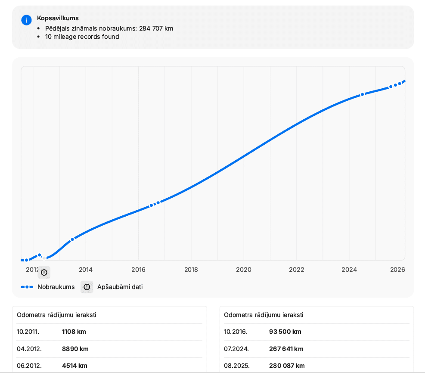Screen dimensions: 425x373
Task: Select the data point near 2024 on the curve
Action: (x=363, y=94)
